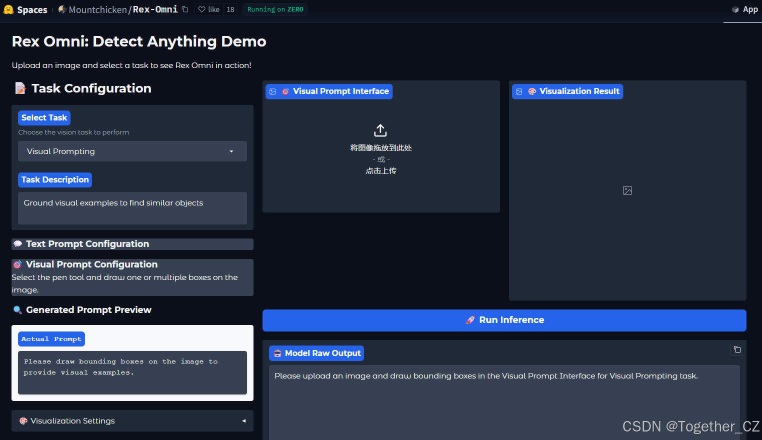Click the 将图像拖放到此处 drop text

click(x=380, y=148)
